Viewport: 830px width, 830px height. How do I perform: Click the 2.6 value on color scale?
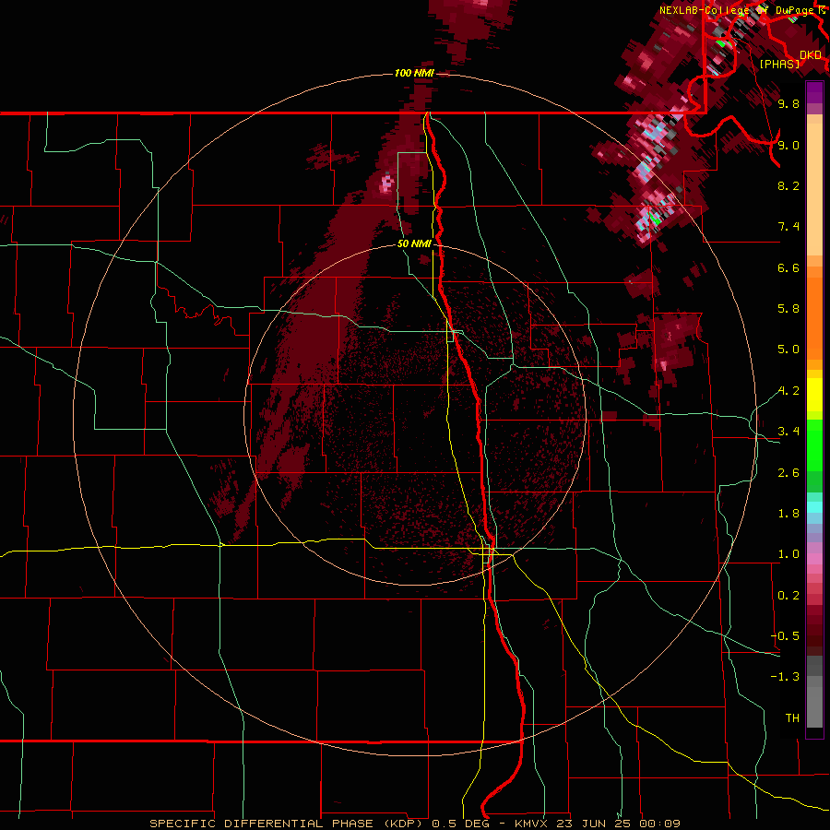point(788,473)
